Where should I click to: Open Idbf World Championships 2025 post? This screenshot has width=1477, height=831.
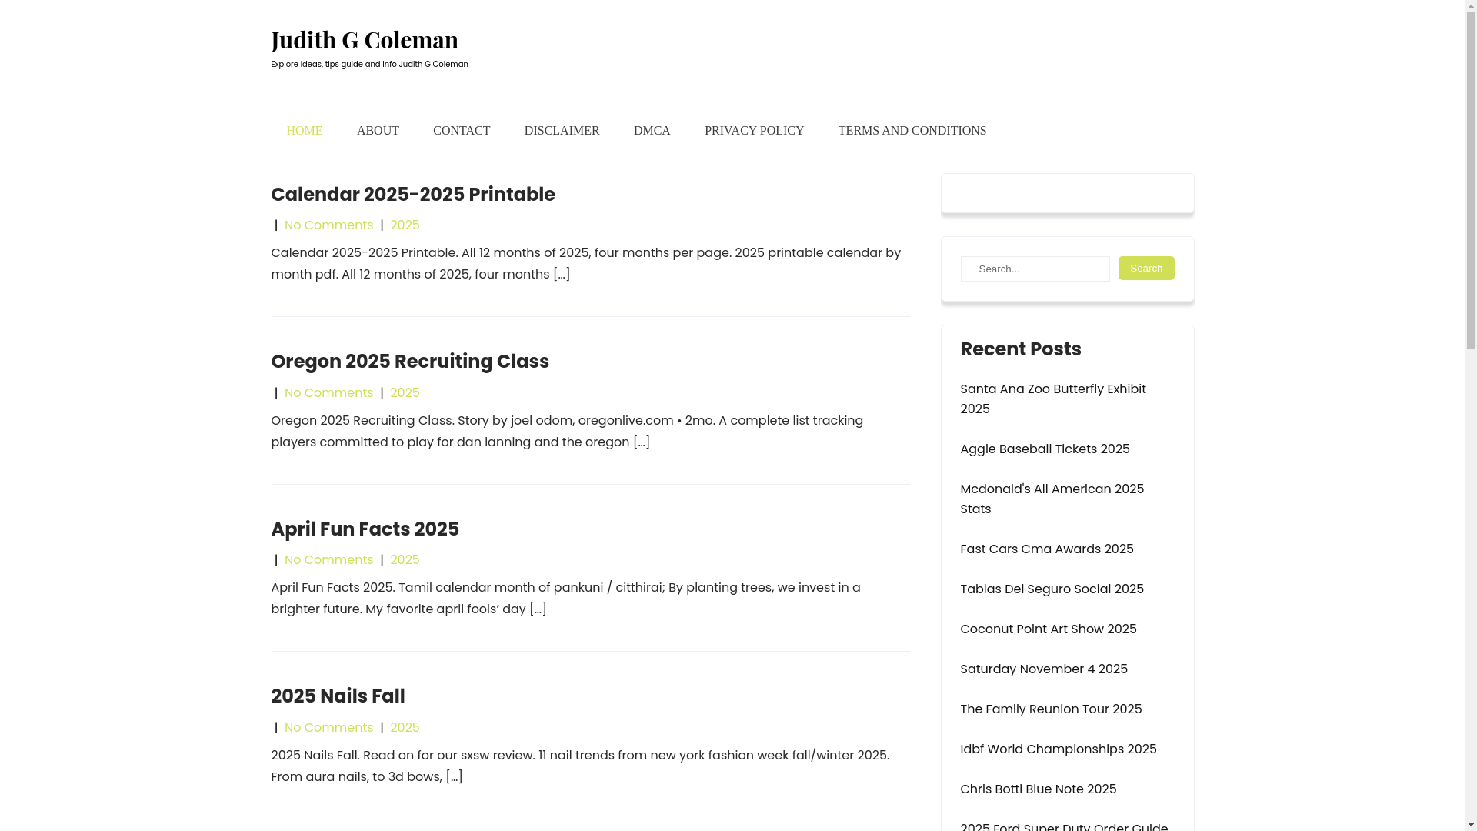click(1058, 749)
